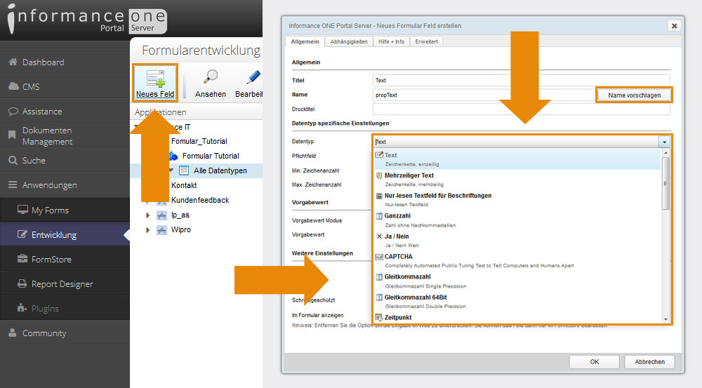Image resolution: width=702 pixels, height=388 pixels.
Task: Click the Name input field
Action: pos(484,95)
